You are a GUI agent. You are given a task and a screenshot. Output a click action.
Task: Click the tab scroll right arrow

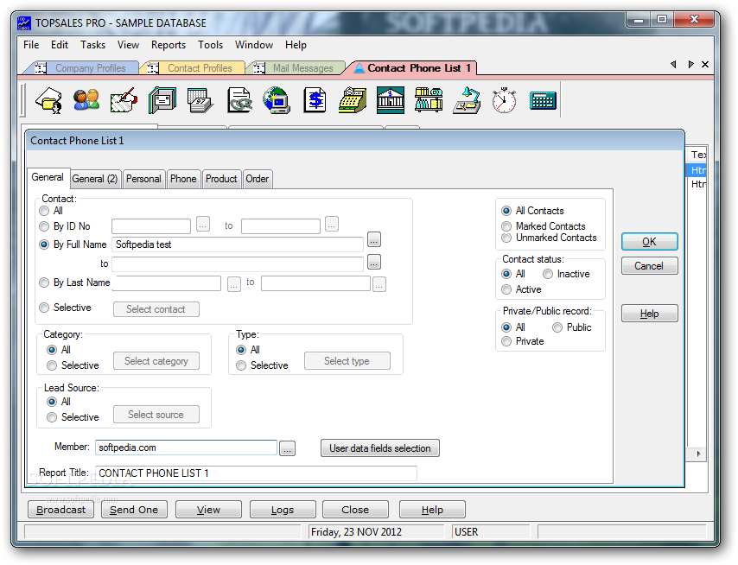690,65
